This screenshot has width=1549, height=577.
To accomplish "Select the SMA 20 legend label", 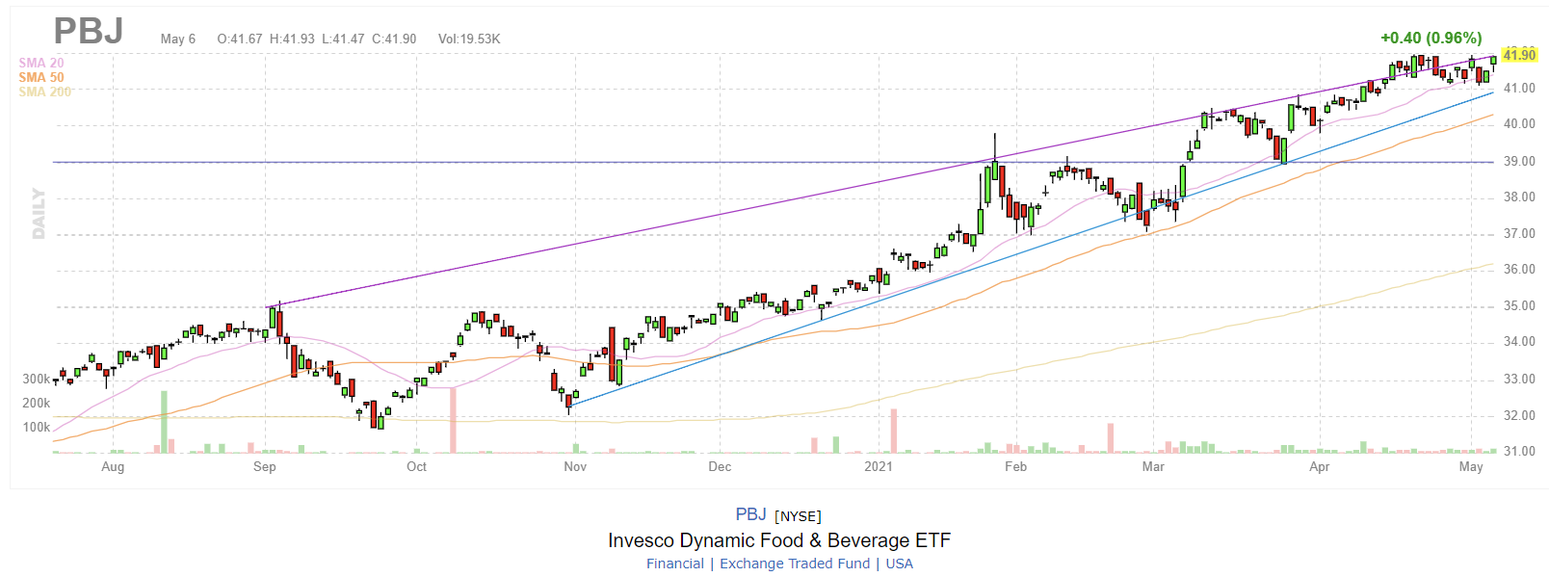I will 41,63.
